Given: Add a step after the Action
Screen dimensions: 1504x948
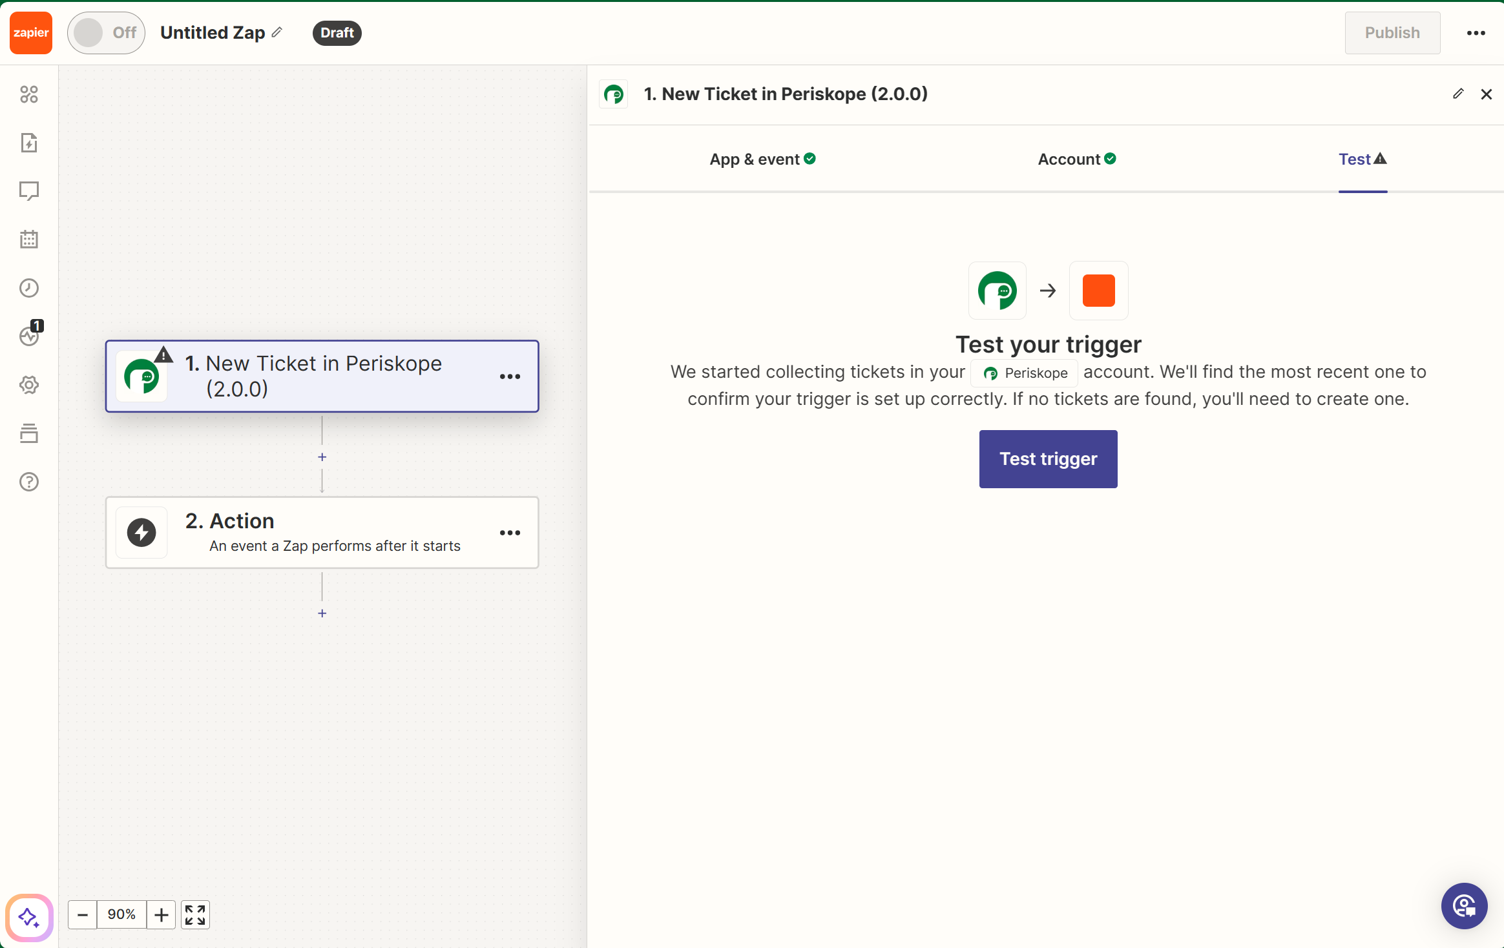Looking at the screenshot, I should [x=322, y=613].
